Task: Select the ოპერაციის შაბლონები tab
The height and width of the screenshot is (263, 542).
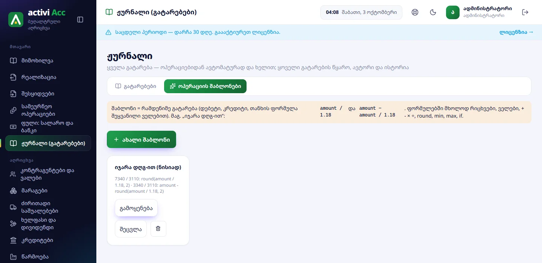Action: tap(205, 86)
